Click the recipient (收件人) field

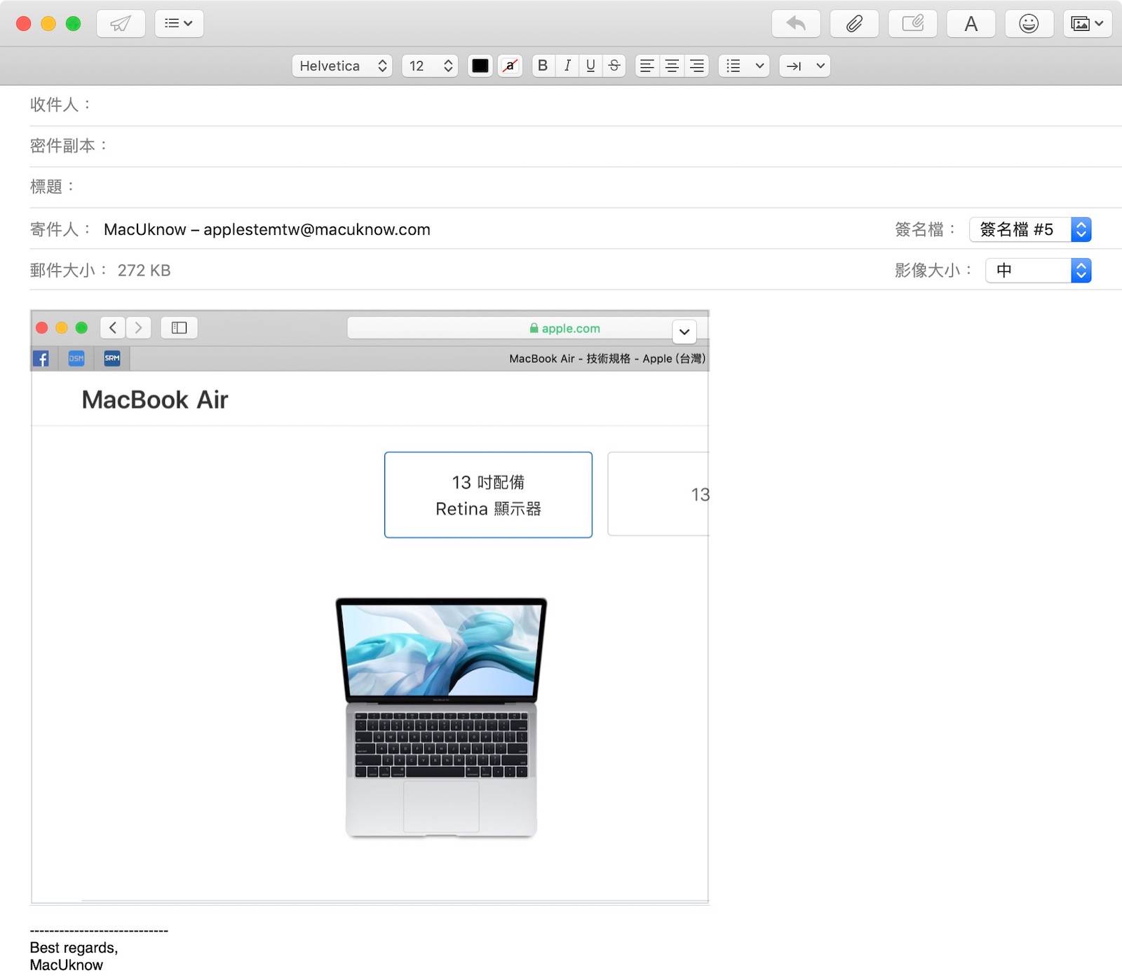pyautogui.click(x=575, y=105)
